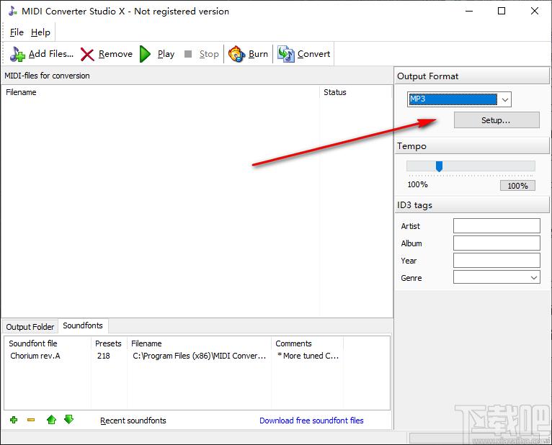
Task: Move the soundfont down with the green down arrow
Action: 68,419
